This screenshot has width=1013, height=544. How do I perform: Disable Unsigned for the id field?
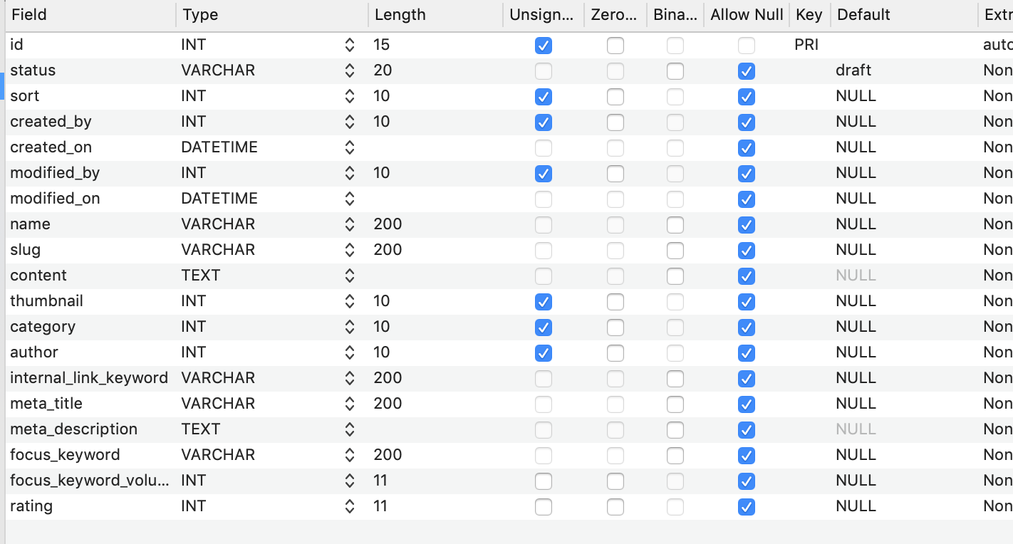point(543,46)
